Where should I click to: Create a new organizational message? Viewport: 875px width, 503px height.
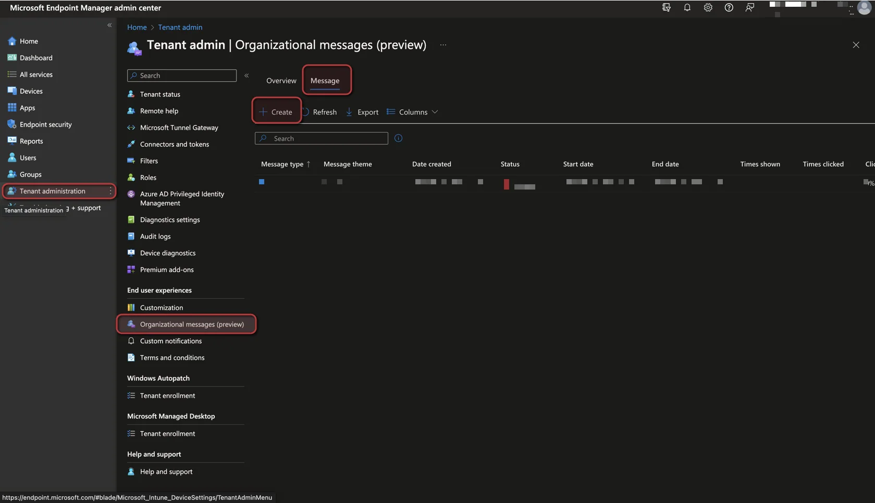[276, 112]
